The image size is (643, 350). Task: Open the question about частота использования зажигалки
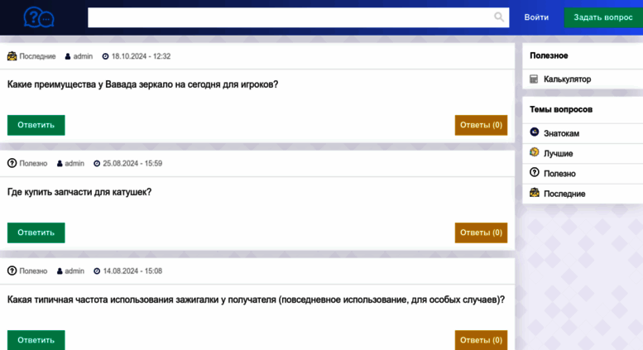pyautogui.click(x=256, y=300)
